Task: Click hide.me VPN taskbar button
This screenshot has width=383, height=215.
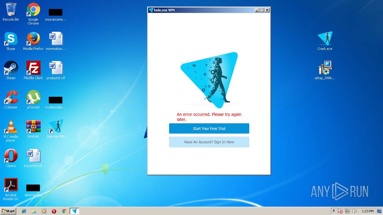Action: [x=75, y=211]
